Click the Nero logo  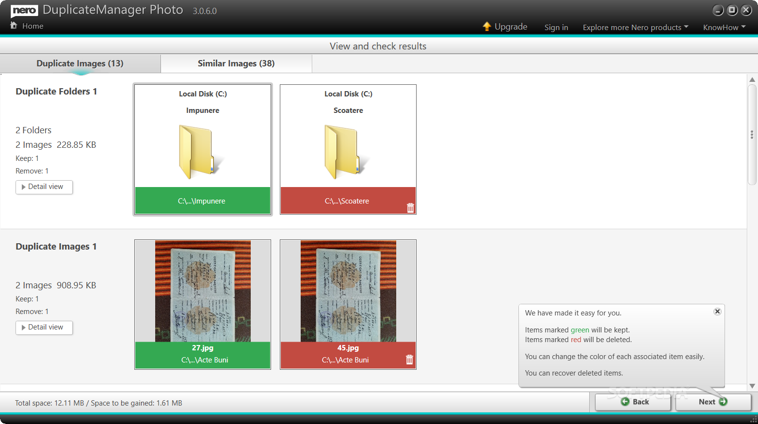(x=24, y=11)
